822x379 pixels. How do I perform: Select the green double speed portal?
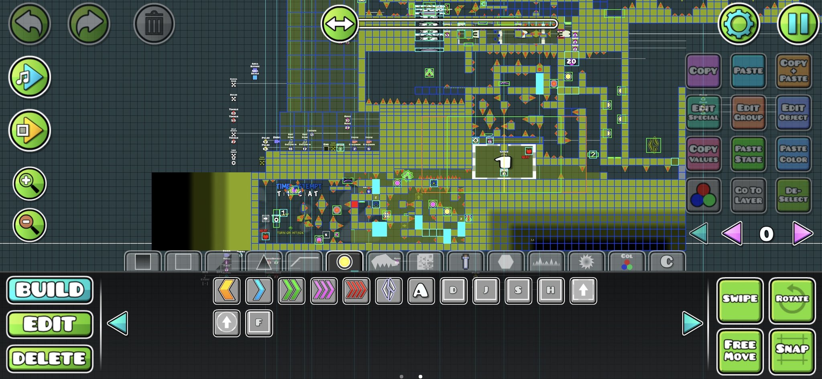tap(291, 290)
